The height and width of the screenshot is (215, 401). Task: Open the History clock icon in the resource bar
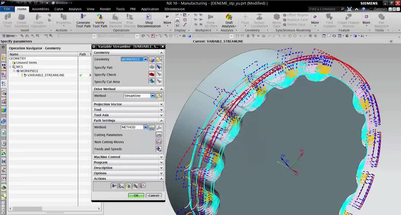coord(4,144)
